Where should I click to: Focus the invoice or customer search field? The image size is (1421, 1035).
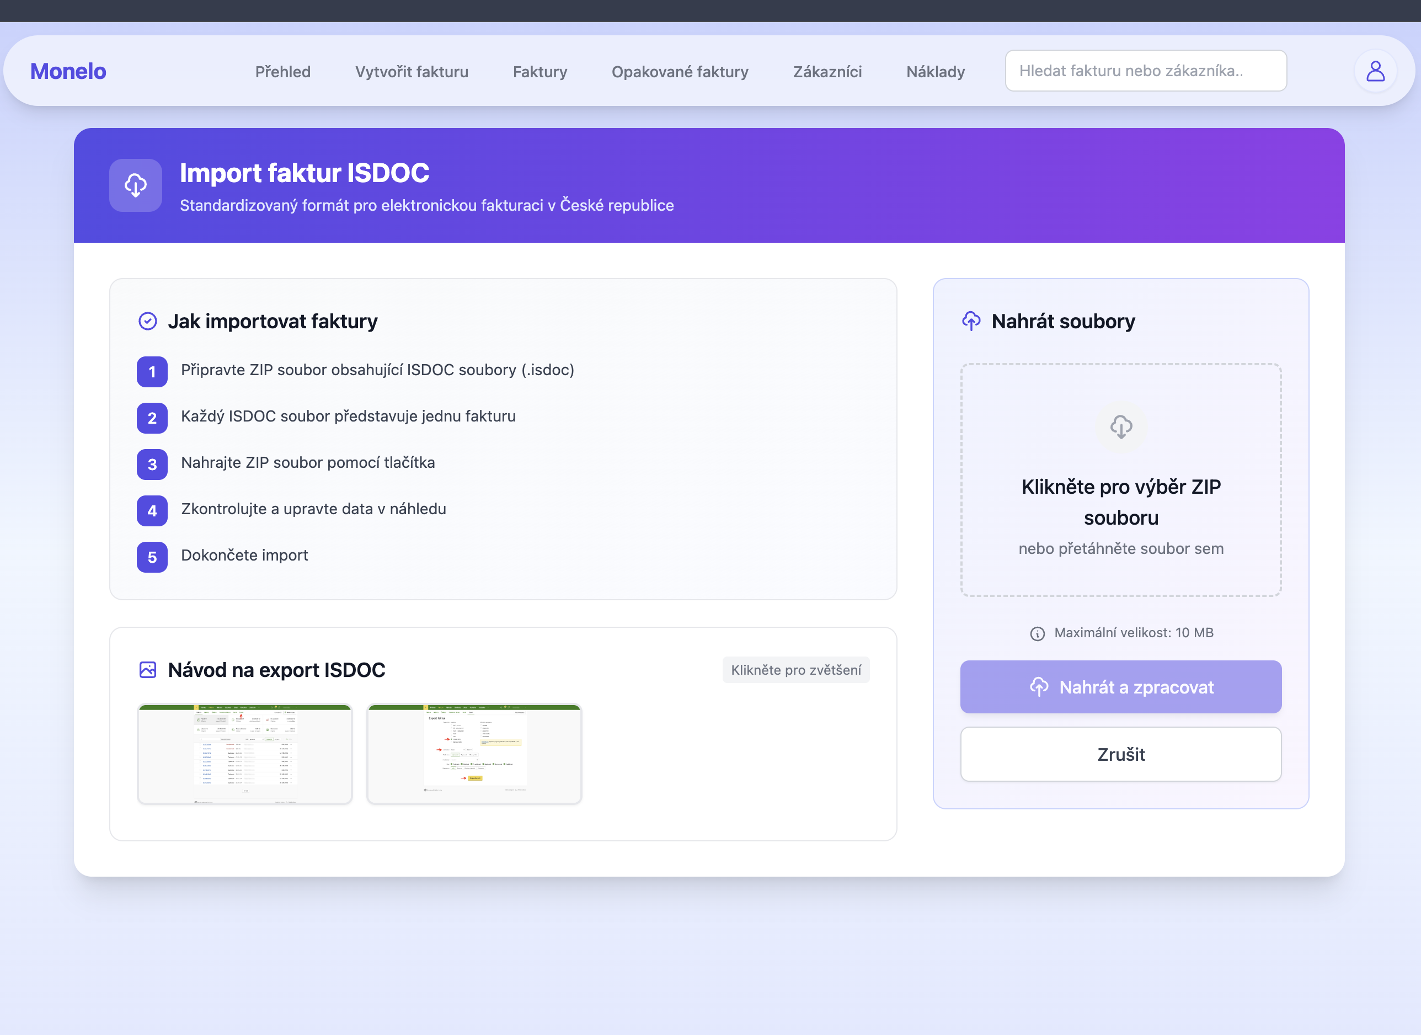click(x=1145, y=71)
